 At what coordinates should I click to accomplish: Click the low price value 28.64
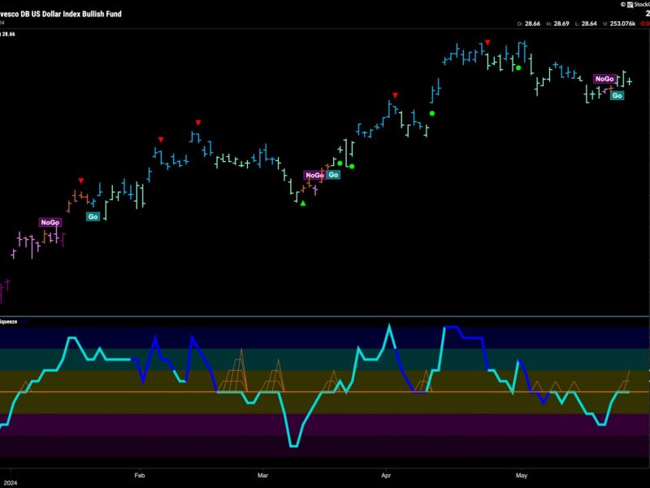(x=589, y=24)
